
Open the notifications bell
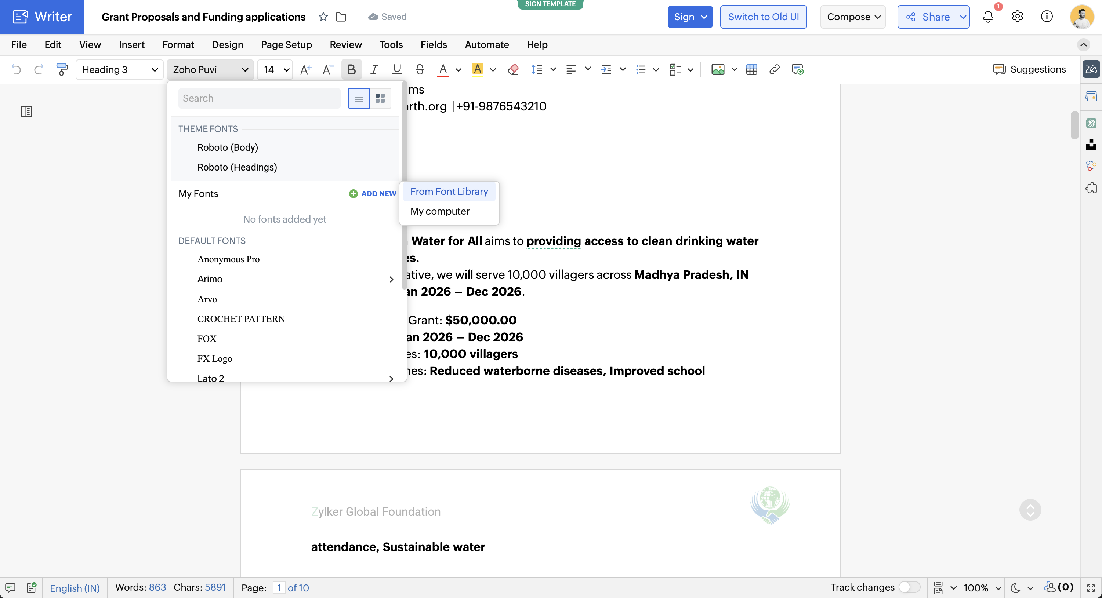point(988,17)
